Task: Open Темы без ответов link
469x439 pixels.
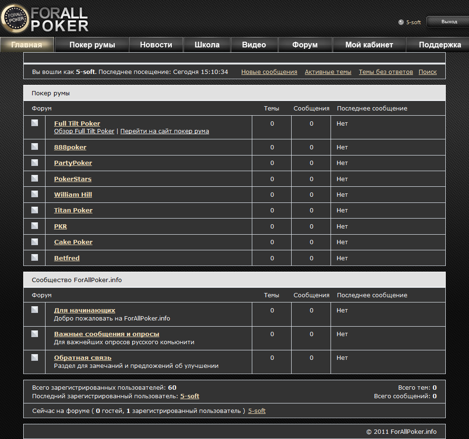Action: 386,72
